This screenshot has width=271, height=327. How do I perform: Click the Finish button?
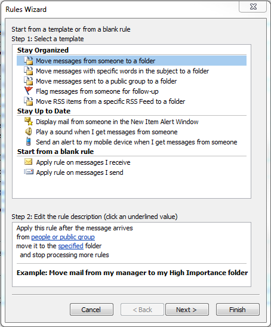[238, 310]
